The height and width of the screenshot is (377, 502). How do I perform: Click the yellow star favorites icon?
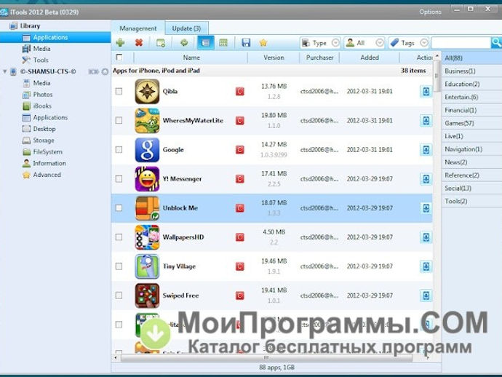click(263, 43)
